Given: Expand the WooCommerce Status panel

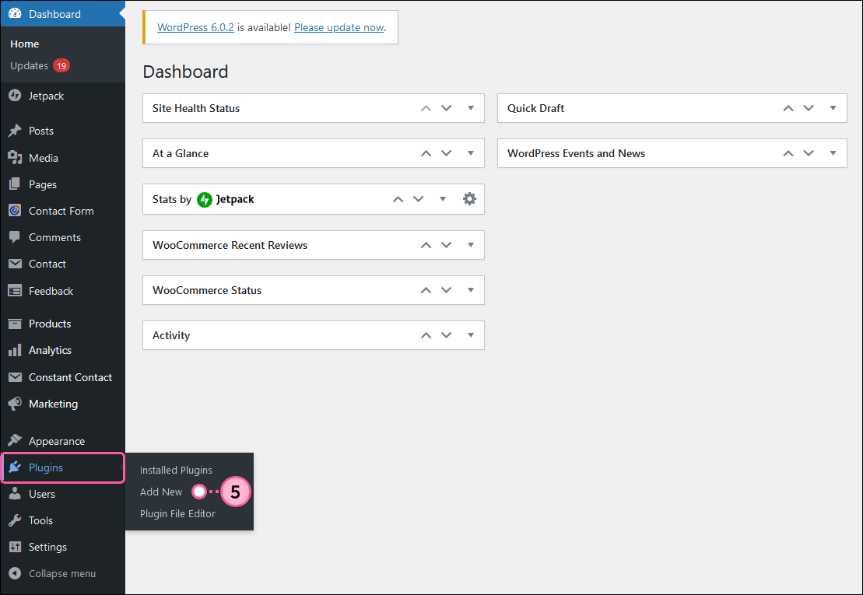Looking at the screenshot, I should click(471, 290).
